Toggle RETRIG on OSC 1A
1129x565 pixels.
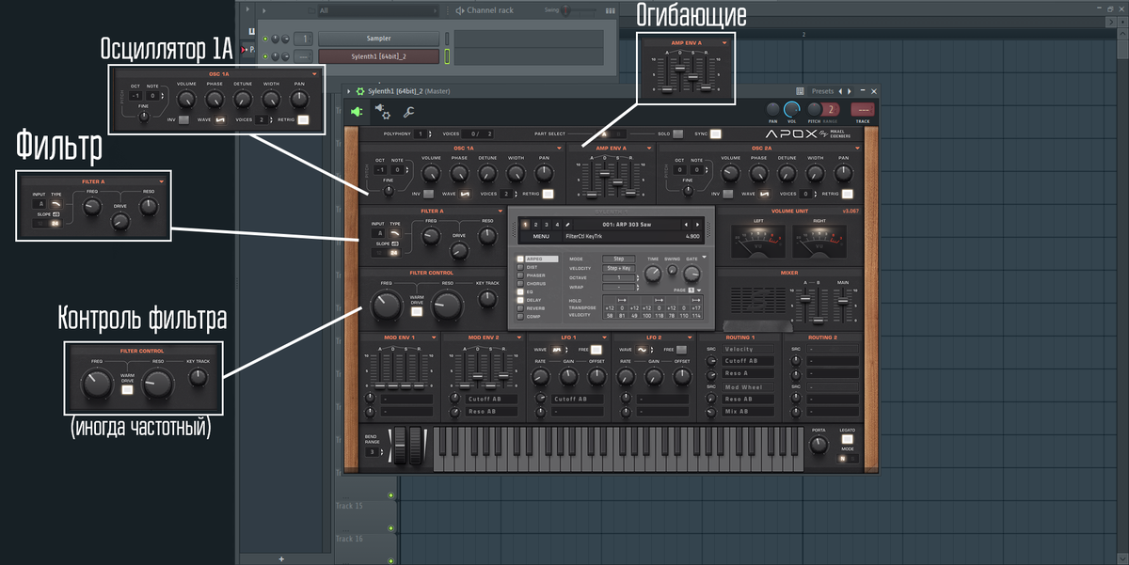[548, 194]
